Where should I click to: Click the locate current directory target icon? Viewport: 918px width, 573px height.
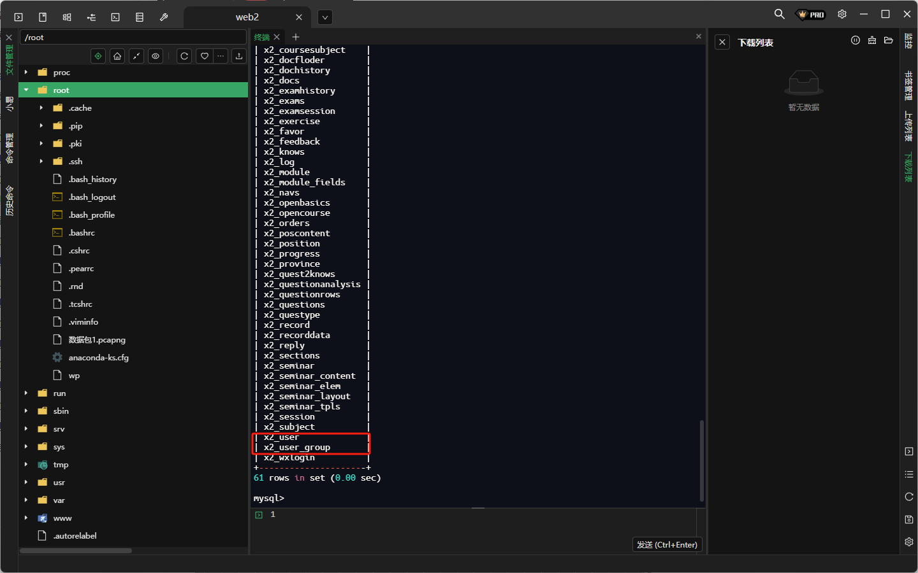click(x=98, y=56)
